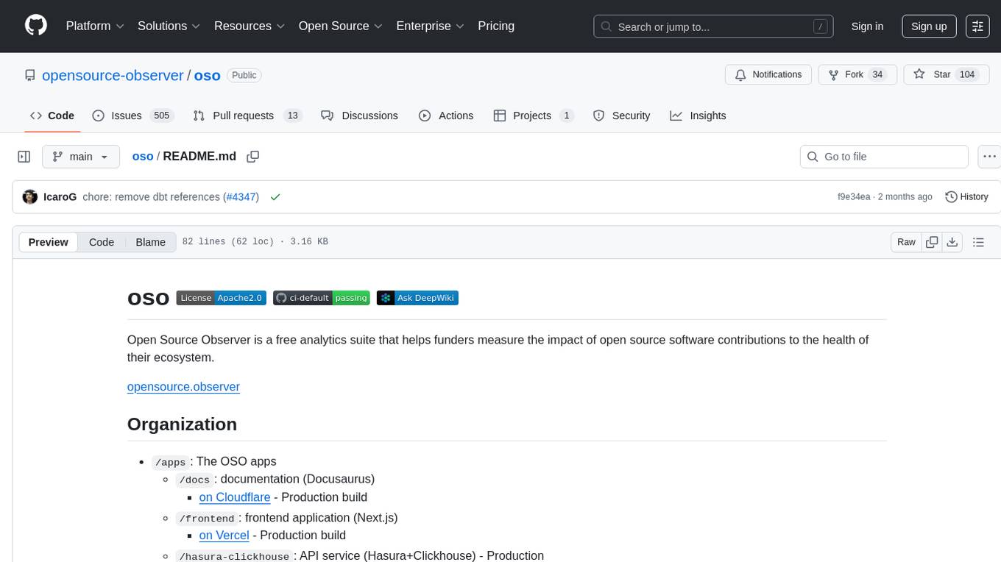Viewport: 1001px width, 562px height.
Task: Open the Pull requests tab
Action: pos(248,115)
